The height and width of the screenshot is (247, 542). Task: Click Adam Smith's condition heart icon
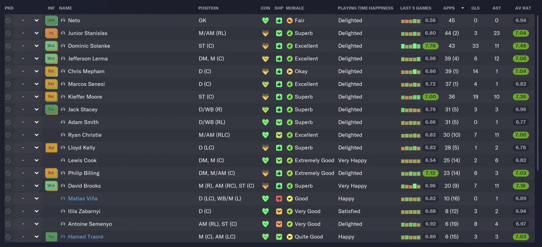pyautogui.click(x=265, y=122)
